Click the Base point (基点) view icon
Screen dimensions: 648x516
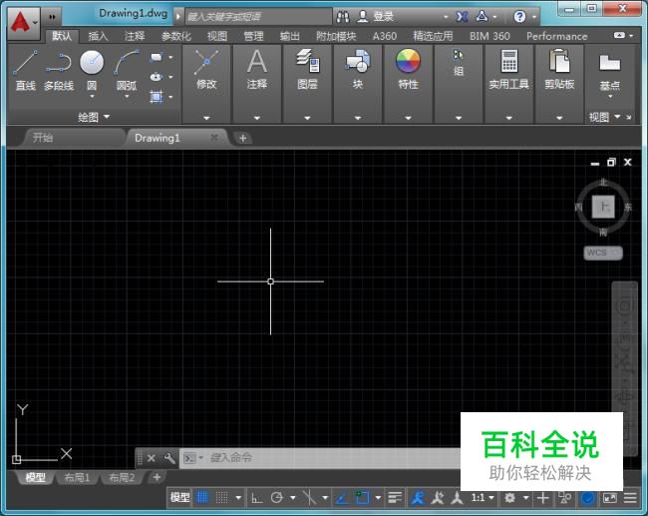[x=610, y=71]
